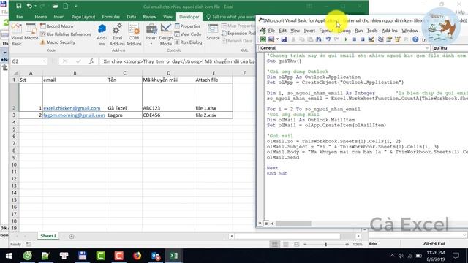Image resolution: width=468 pixels, height=263 pixels.
Task: Switch to the Review tab
Action: coord(149,17)
